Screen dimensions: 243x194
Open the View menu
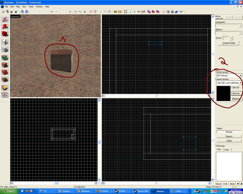(x=24, y=7)
